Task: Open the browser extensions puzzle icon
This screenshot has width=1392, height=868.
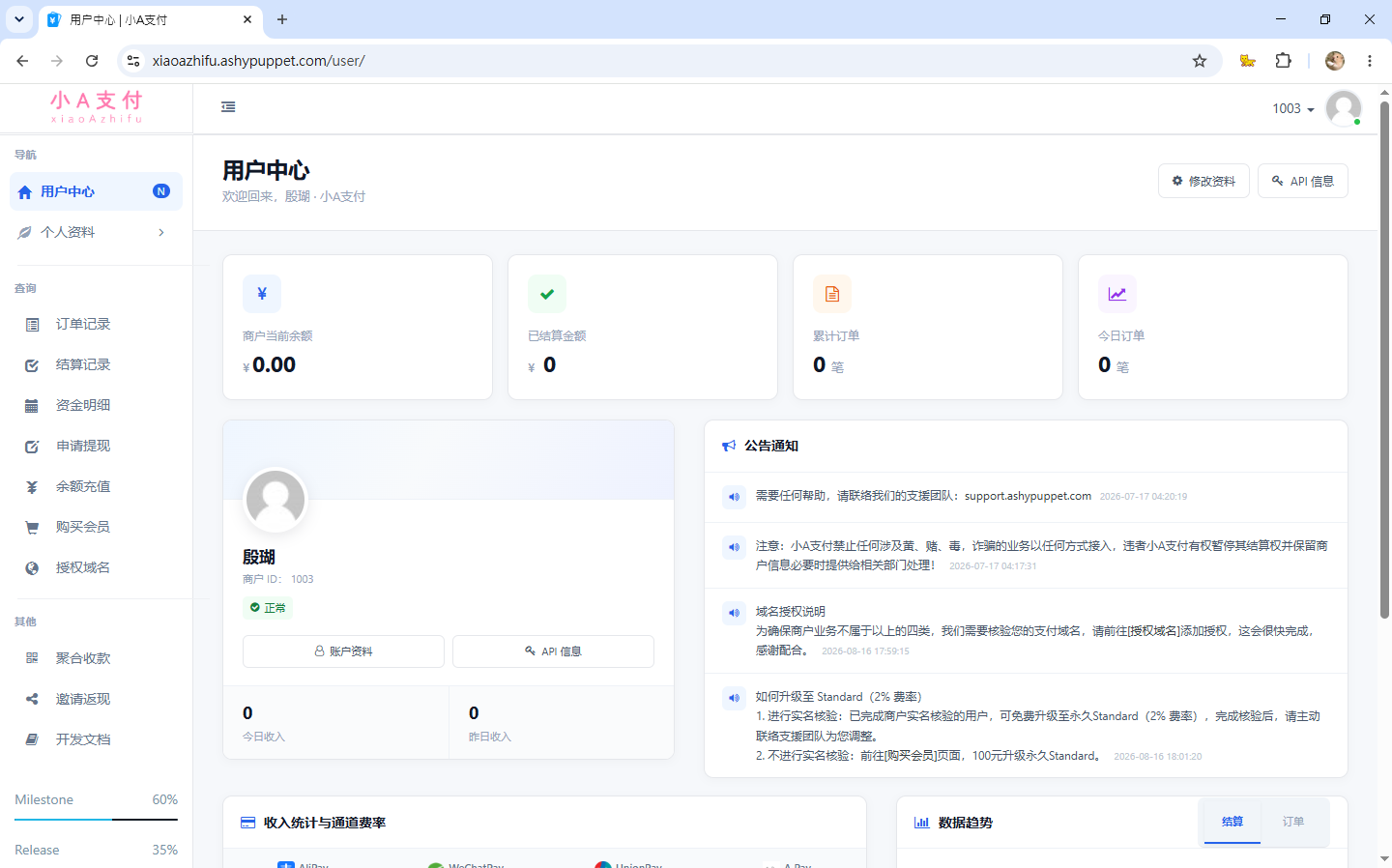Action: click(1284, 61)
